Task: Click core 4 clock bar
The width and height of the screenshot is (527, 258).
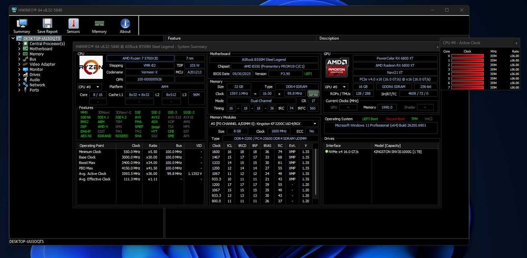Action: point(467,74)
